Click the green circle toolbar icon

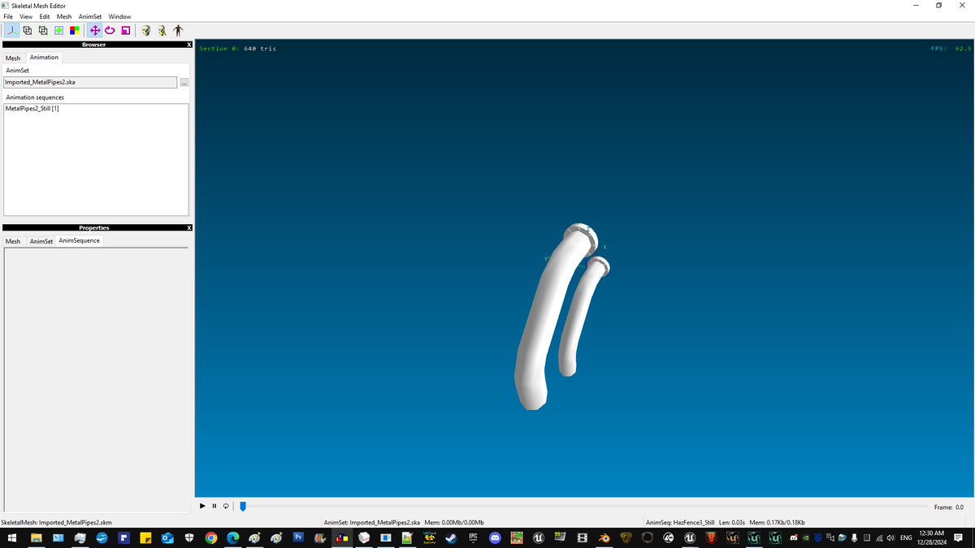tap(59, 31)
